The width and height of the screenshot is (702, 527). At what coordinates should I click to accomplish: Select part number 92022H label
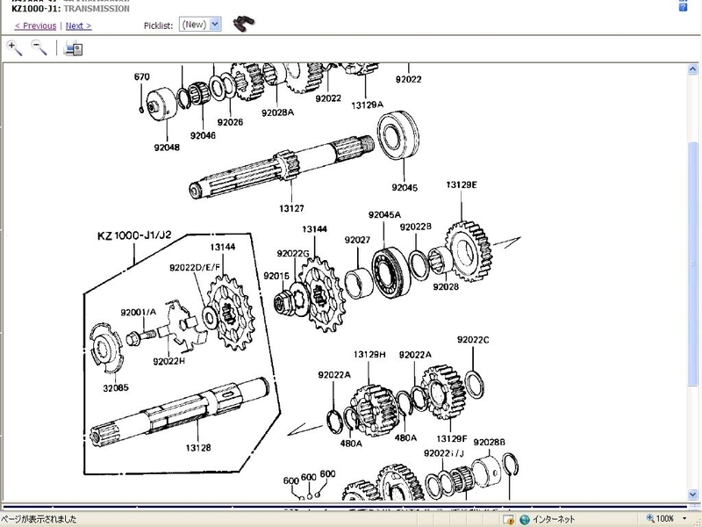coord(168,361)
